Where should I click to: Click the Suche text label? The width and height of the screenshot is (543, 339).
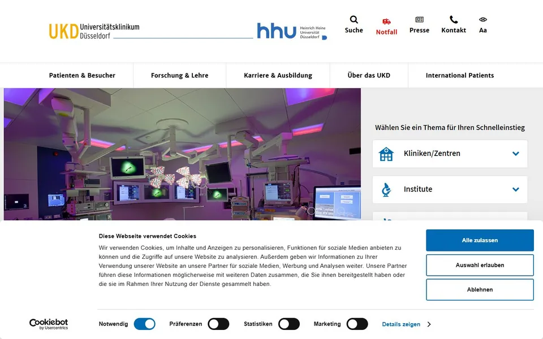[x=354, y=30]
